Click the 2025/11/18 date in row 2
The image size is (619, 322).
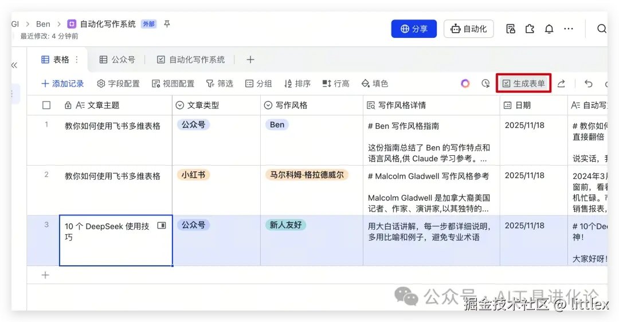coord(524,175)
